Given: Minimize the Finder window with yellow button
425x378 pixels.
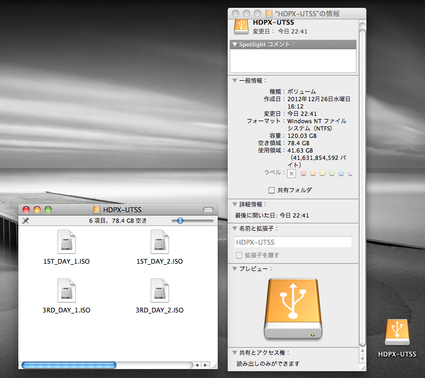Looking at the screenshot, I should coord(37,210).
